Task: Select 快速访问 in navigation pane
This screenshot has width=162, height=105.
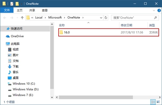Action: tap(25, 29)
